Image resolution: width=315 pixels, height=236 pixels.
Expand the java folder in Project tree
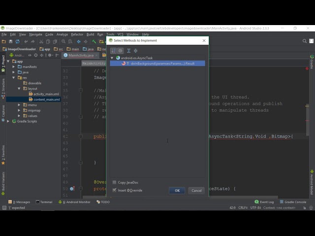click(x=14, y=72)
